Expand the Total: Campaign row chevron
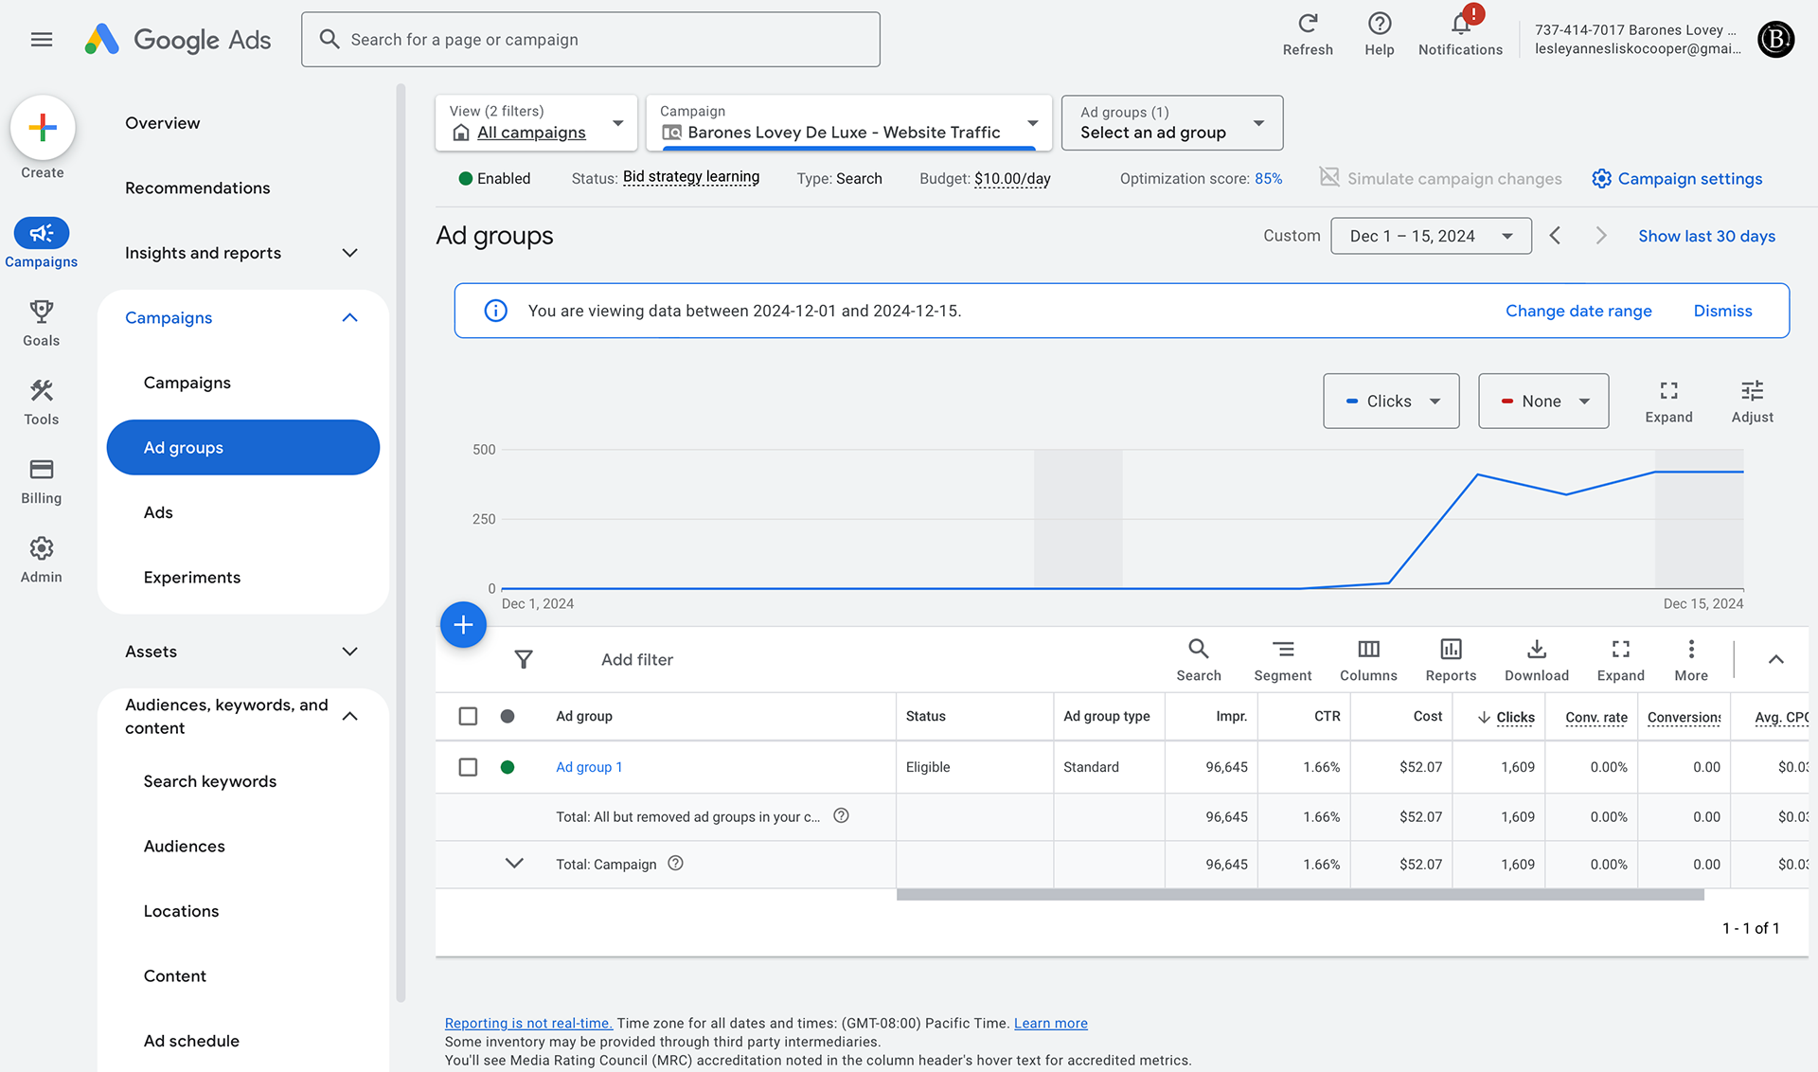Viewport: 1818px width, 1072px height. pyautogui.click(x=514, y=864)
